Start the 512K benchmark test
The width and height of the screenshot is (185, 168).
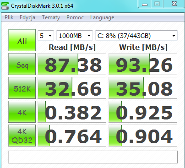pyautogui.click(x=22, y=88)
